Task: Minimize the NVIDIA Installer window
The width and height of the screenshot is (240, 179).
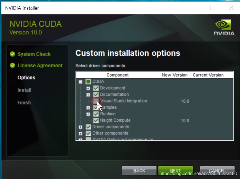Action: point(194,8)
